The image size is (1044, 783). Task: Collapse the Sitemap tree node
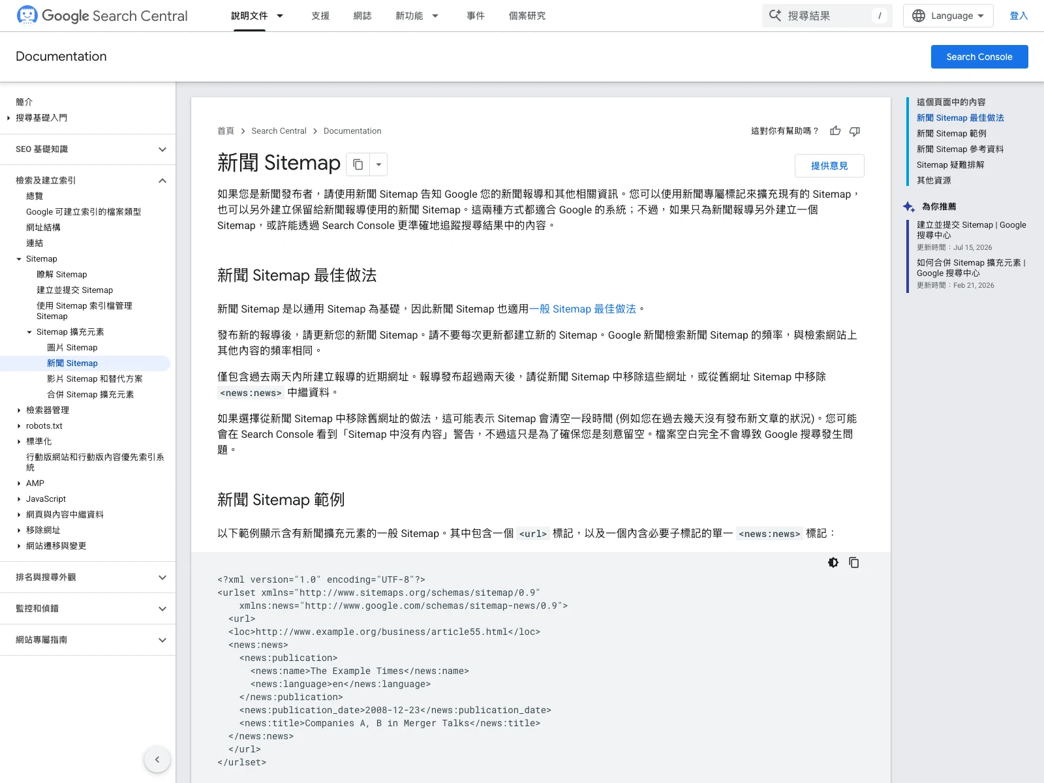(x=19, y=259)
